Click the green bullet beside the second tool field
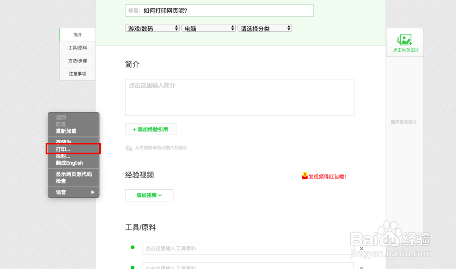456x269 pixels. click(132, 266)
